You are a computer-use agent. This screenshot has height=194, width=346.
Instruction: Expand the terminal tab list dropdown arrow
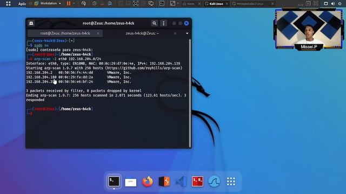187,33
